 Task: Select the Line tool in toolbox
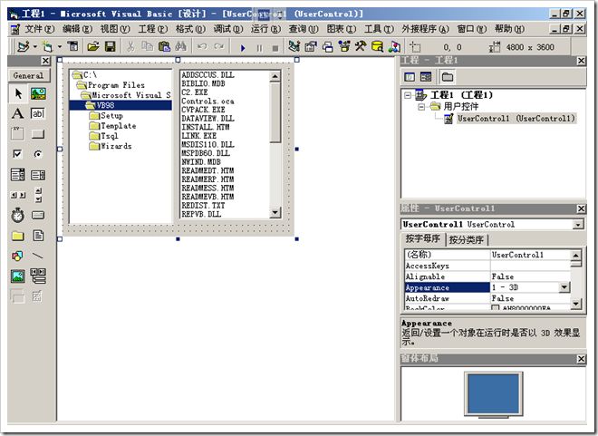38,256
